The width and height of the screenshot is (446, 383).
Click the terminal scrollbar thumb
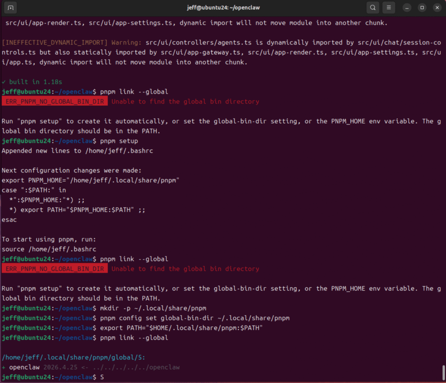pos(443,373)
